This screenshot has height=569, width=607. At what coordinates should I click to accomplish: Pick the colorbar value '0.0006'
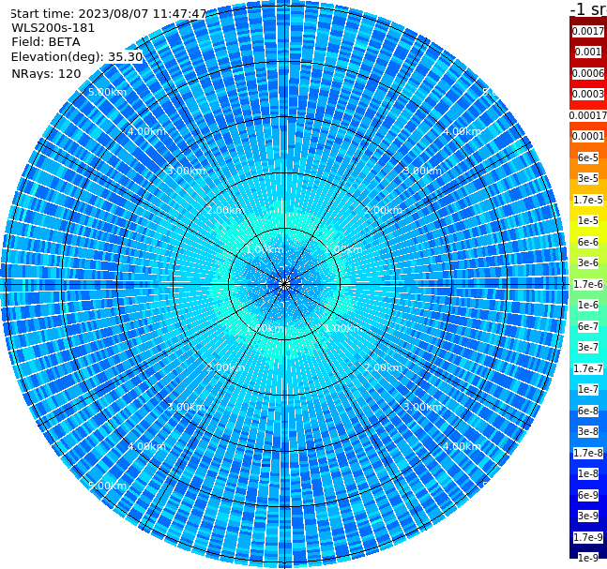click(588, 73)
